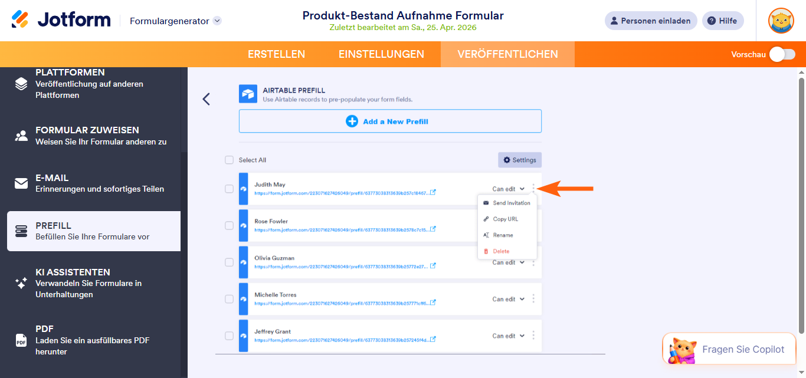Click the Jotform logo

point(61,20)
